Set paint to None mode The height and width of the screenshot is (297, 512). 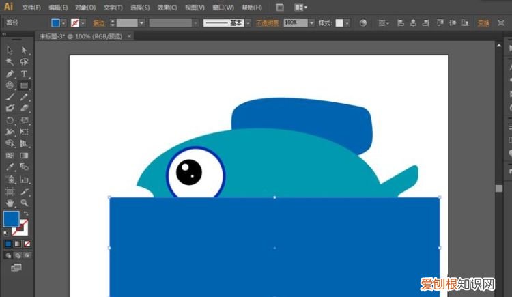(27, 243)
